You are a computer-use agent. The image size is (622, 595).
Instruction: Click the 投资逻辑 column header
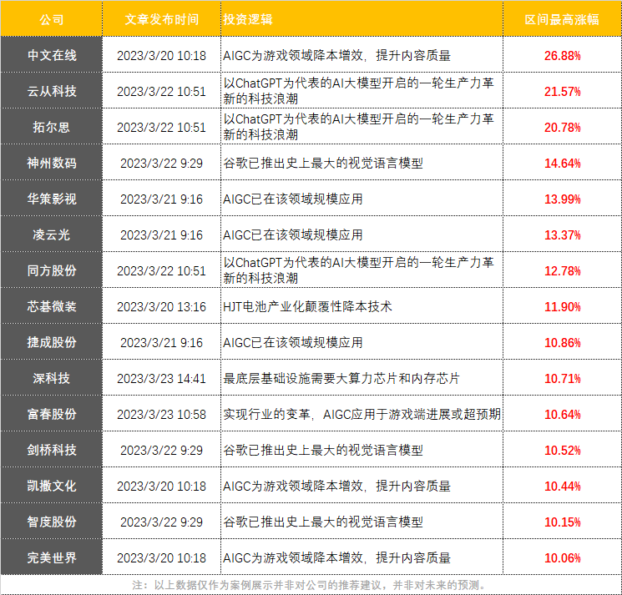362,19
